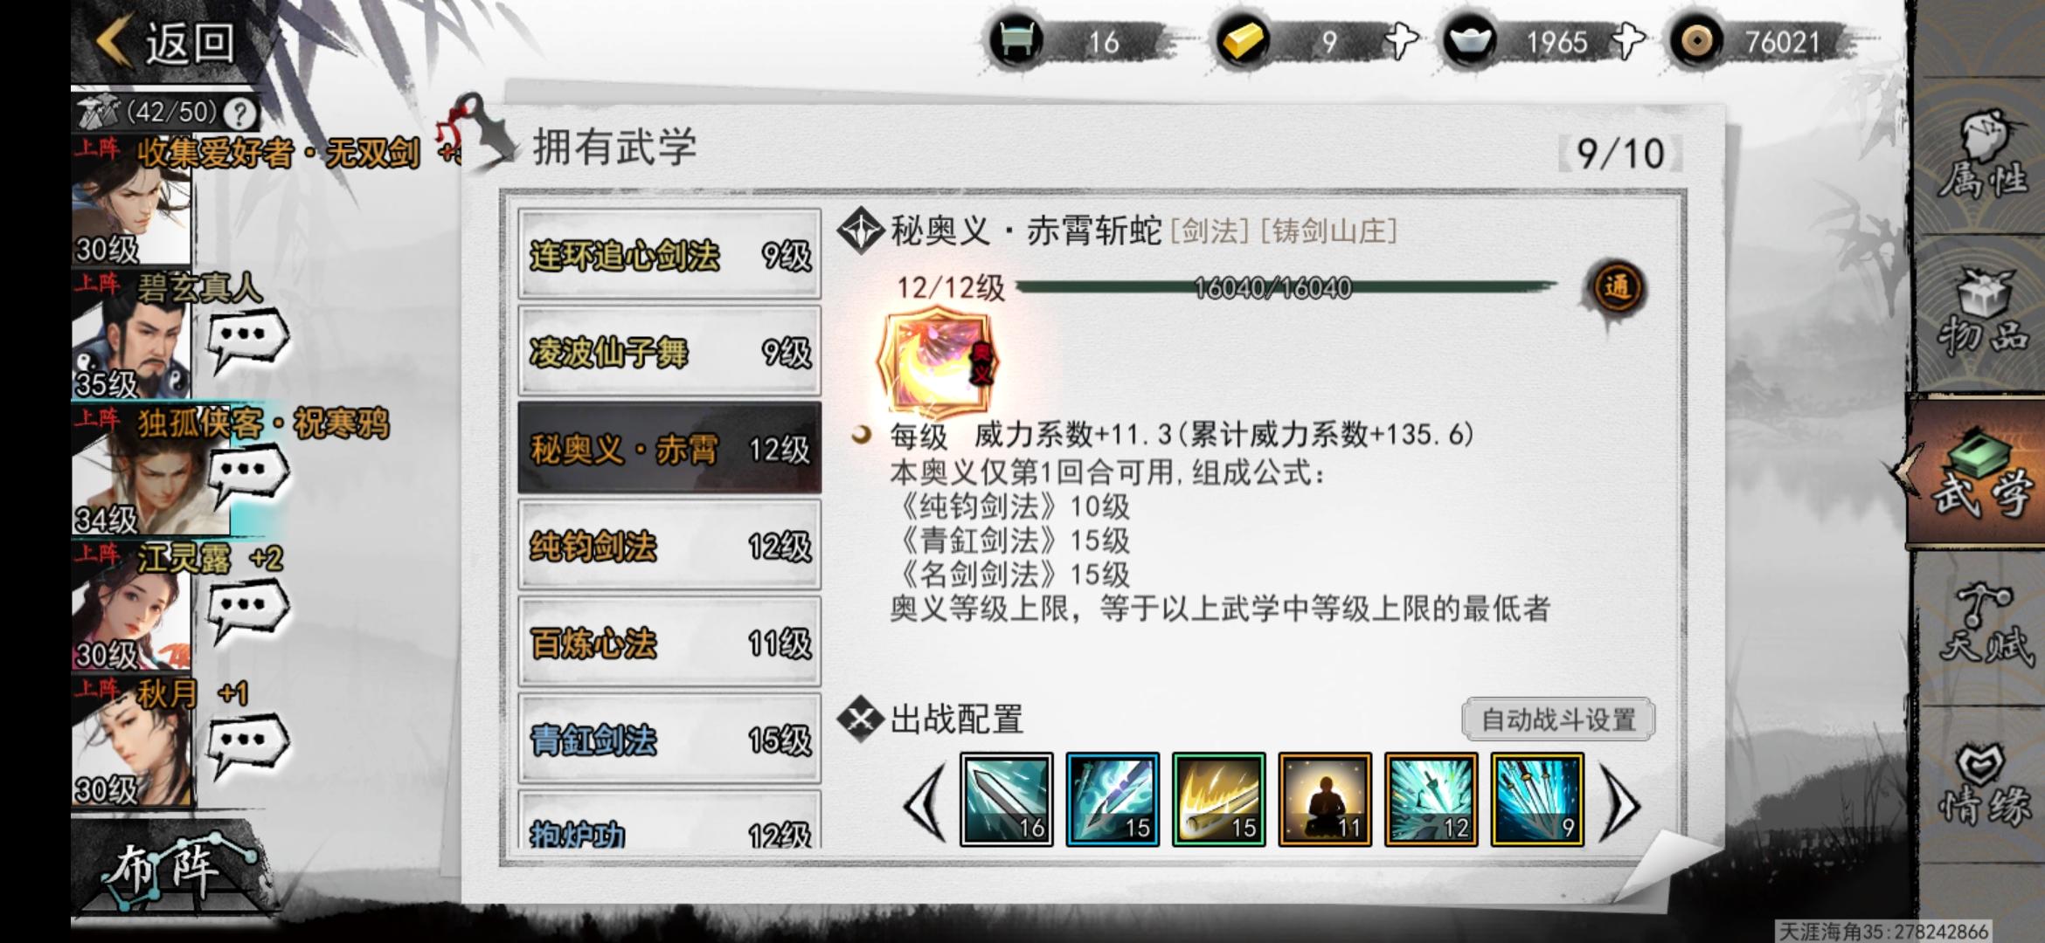Tap the round 通 badge
The height and width of the screenshot is (943, 2045).
tap(1616, 288)
